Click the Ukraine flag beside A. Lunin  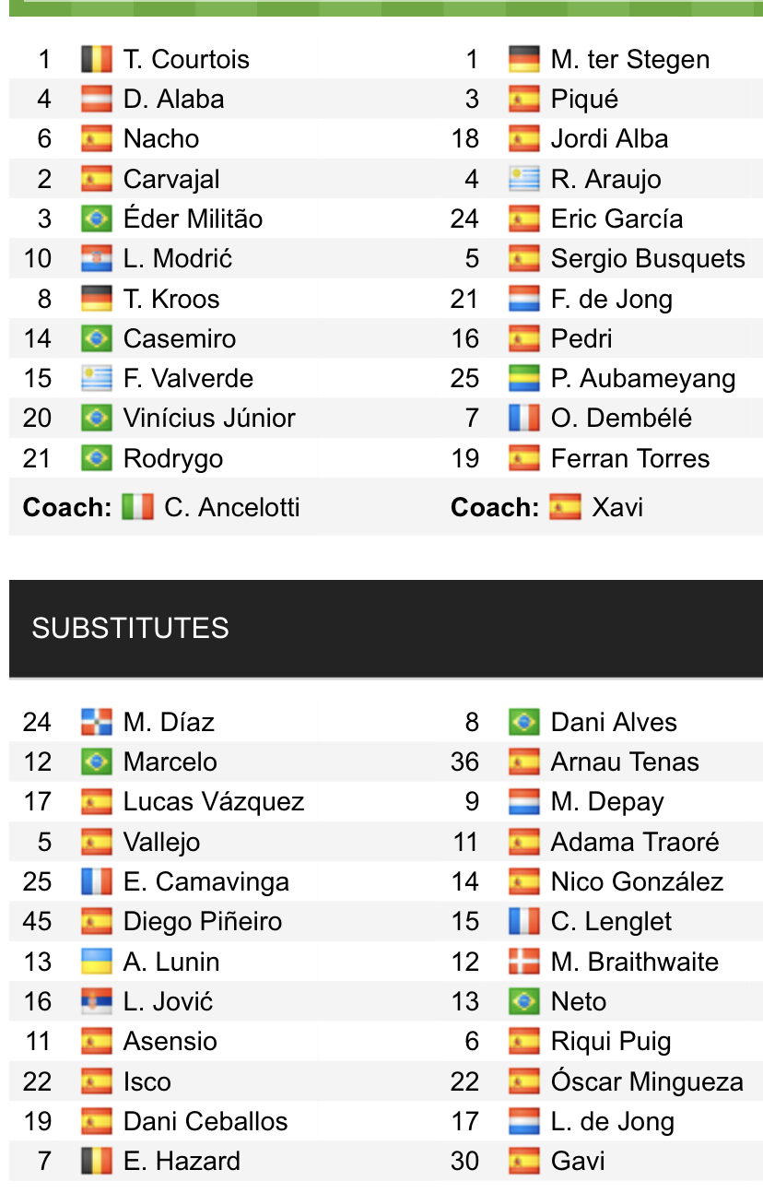pyautogui.click(x=96, y=962)
